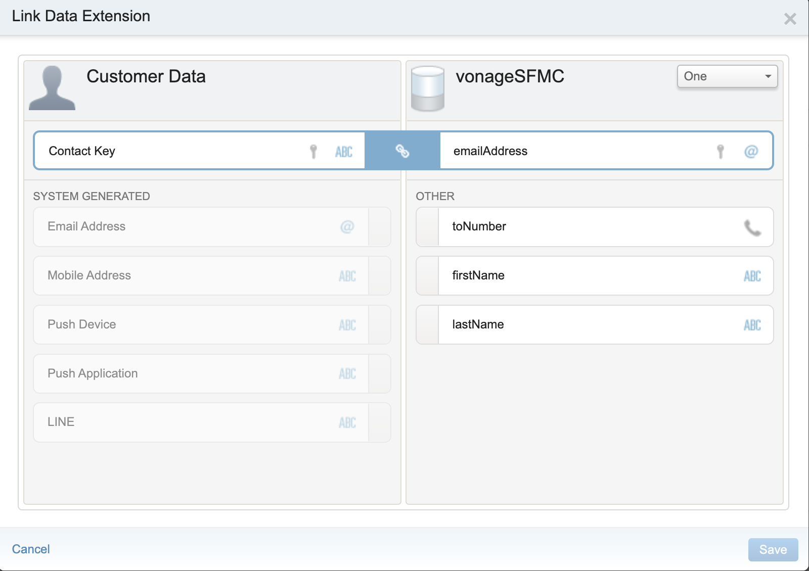
Task: Click the Customer Data person silhouette icon
Action: pos(52,88)
